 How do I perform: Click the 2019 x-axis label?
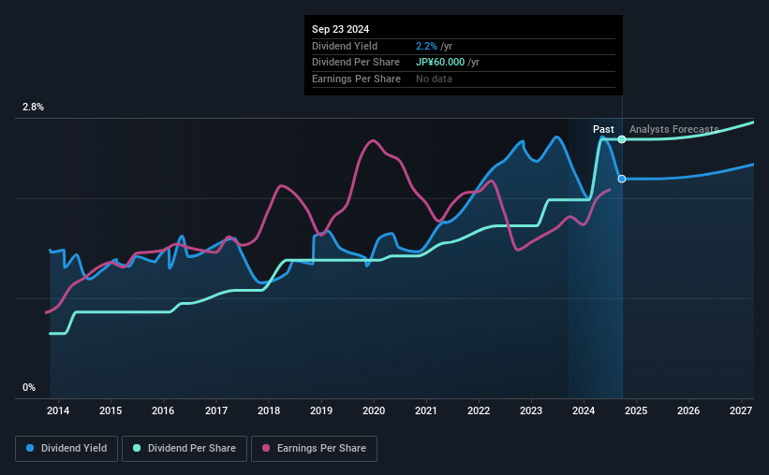pyautogui.click(x=321, y=410)
